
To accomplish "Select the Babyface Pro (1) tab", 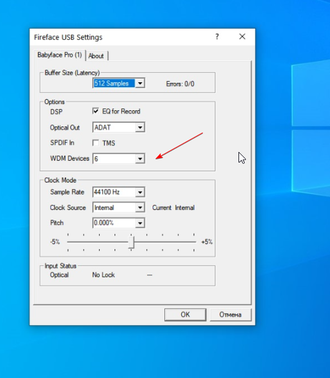I will [x=60, y=55].
